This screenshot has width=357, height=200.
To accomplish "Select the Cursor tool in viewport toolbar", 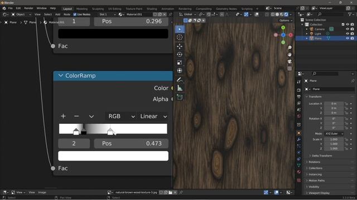I will [180, 37].
